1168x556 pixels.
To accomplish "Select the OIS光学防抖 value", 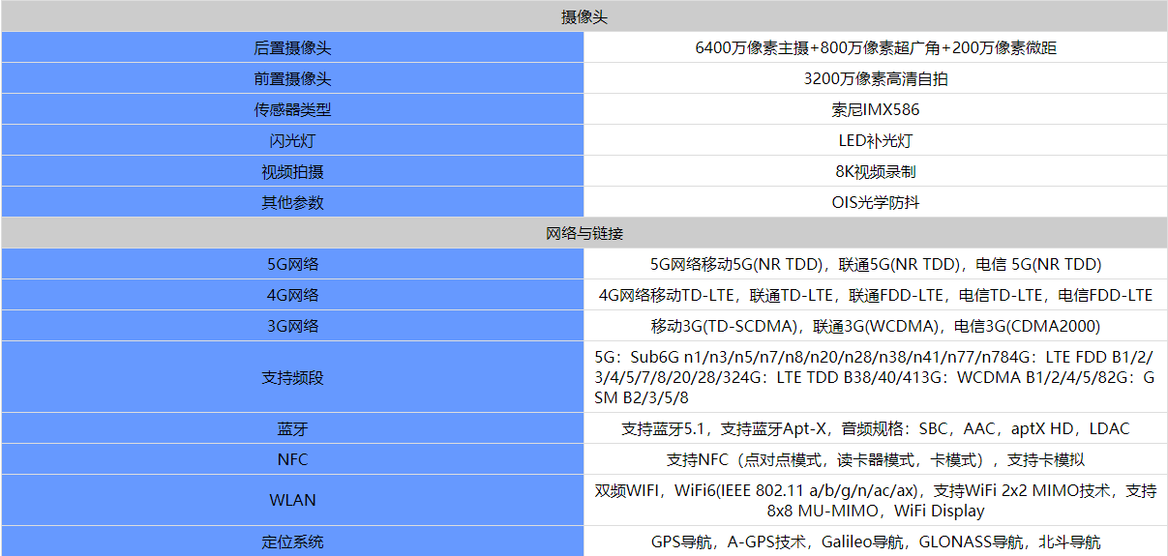I will click(876, 202).
